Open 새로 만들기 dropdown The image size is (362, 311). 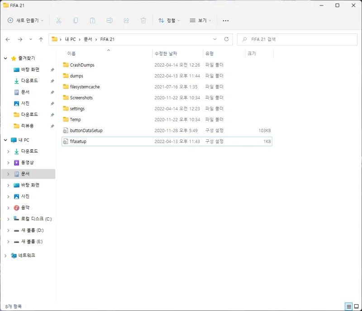point(26,20)
